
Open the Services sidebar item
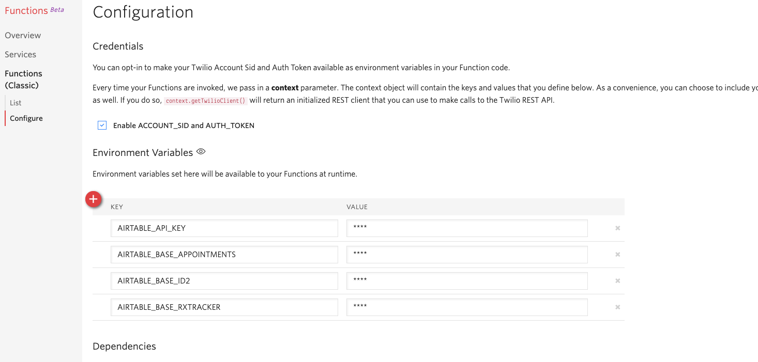click(21, 54)
